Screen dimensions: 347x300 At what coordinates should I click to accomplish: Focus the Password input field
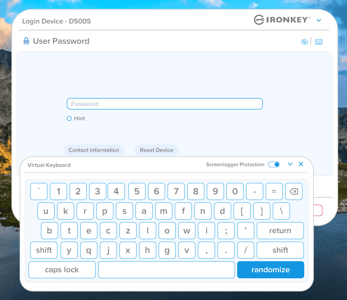coord(165,104)
